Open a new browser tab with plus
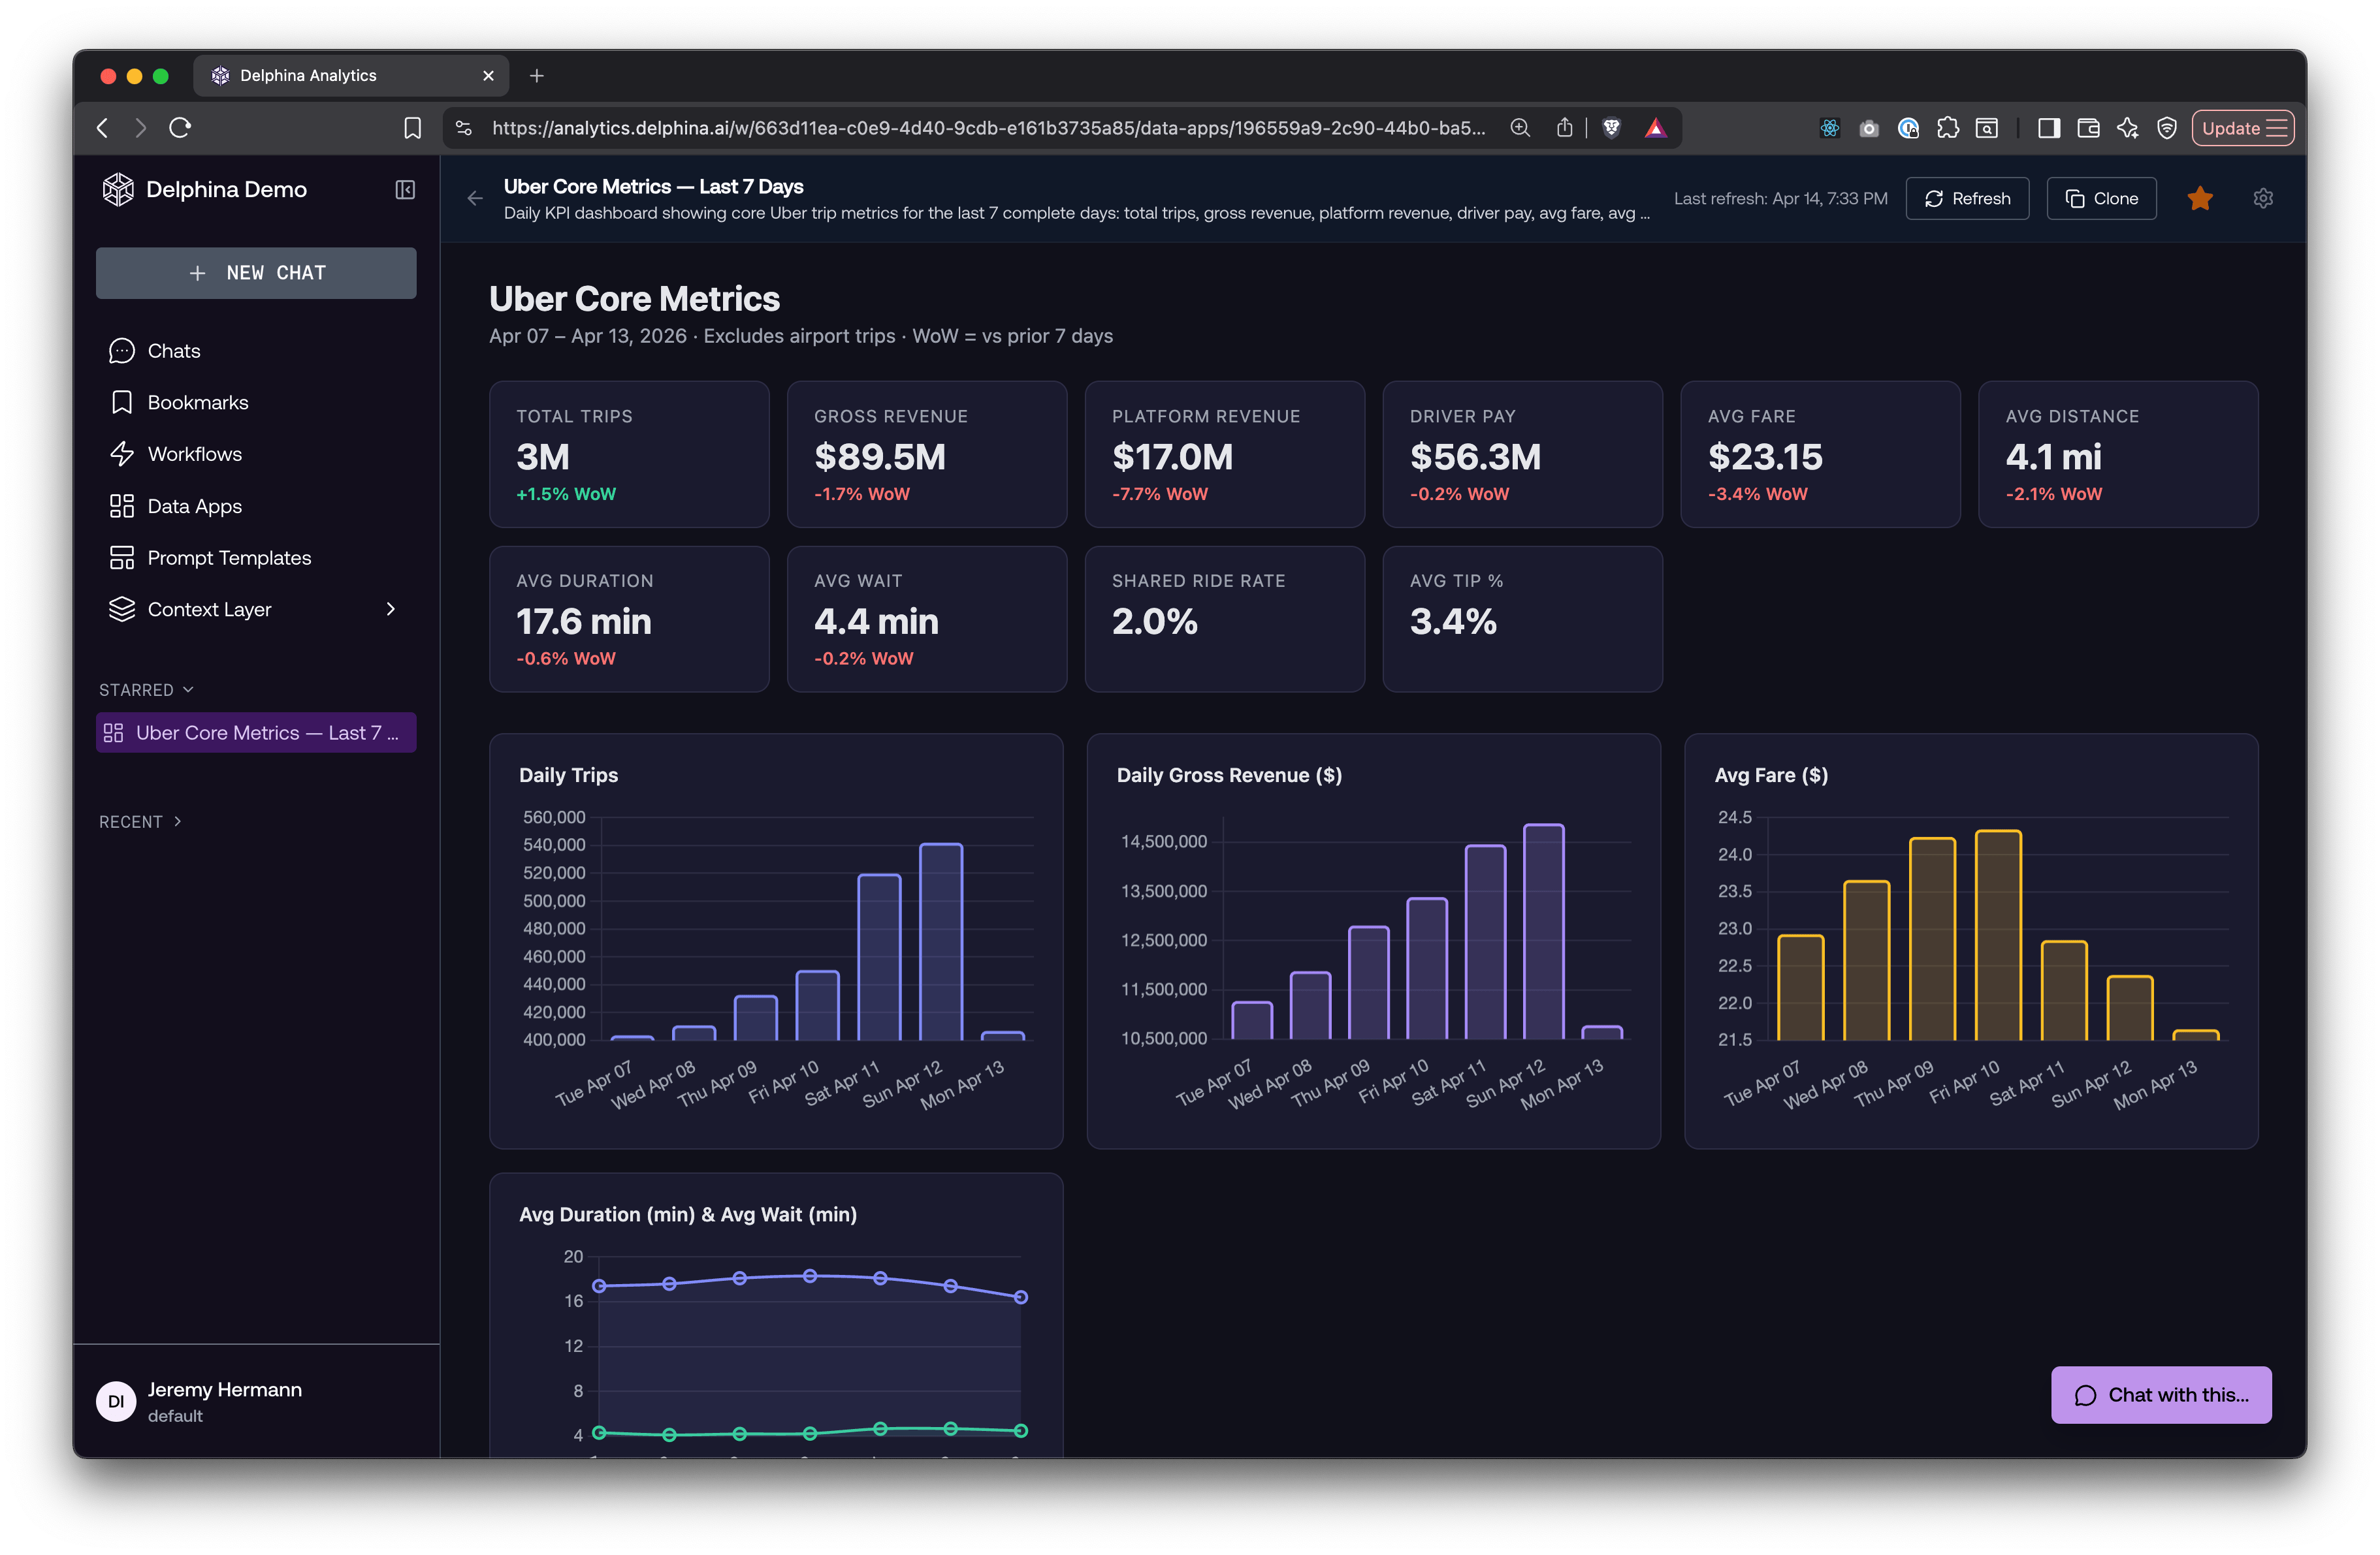 pyautogui.click(x=537, y=76)
